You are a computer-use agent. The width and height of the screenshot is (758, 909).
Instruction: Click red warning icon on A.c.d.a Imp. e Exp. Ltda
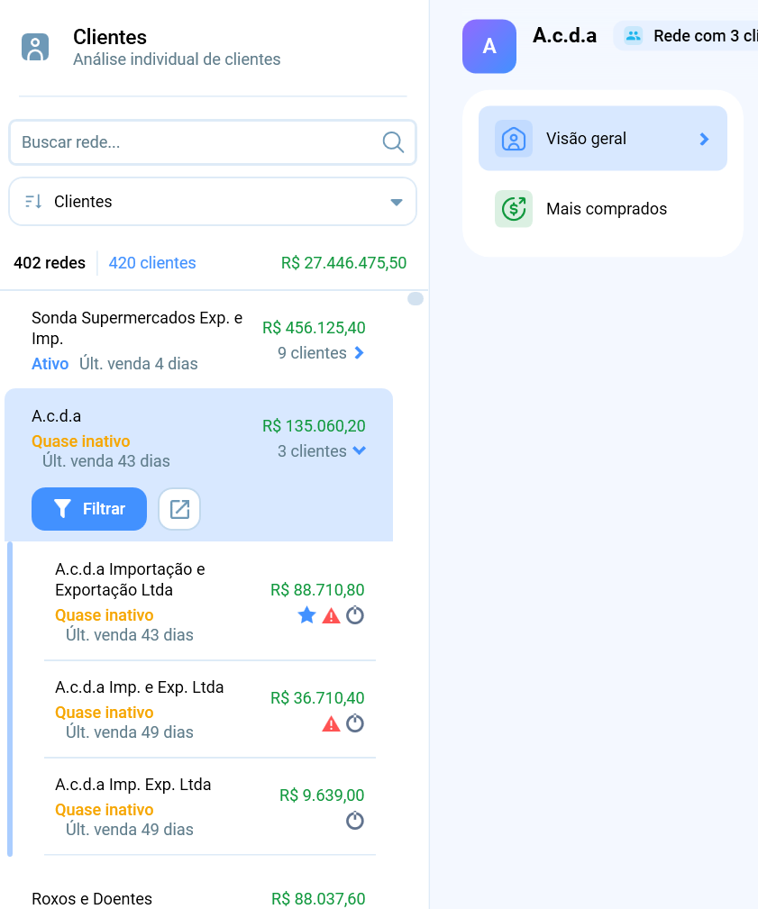point(331,723)
